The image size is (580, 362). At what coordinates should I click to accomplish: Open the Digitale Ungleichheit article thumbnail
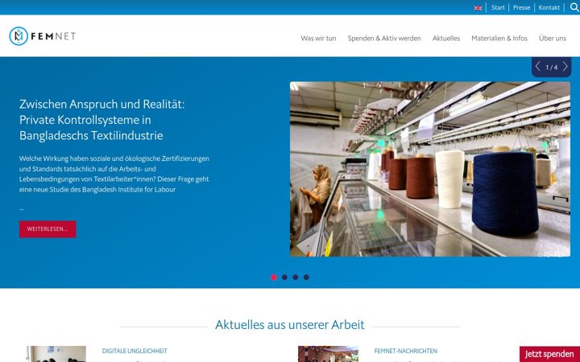[x=56, y=354]
